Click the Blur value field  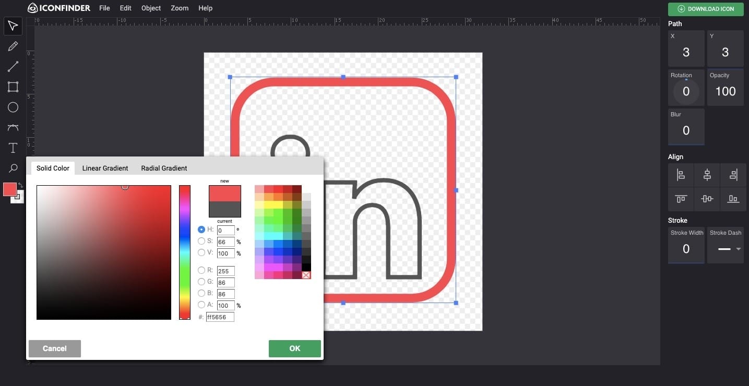point(686,127)
